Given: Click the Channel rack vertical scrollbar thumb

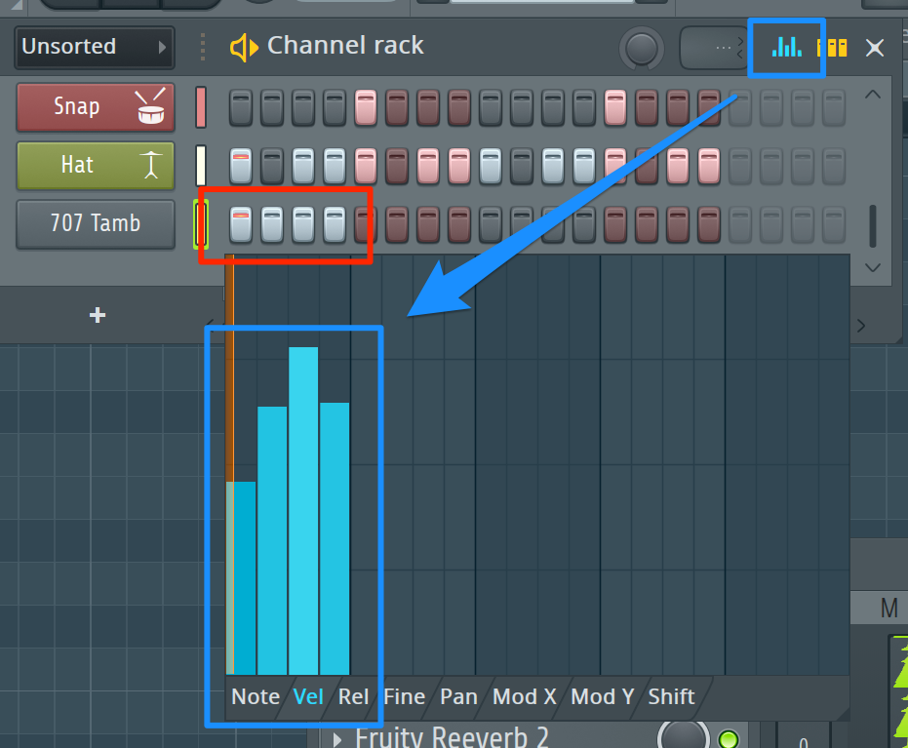Looking at the screenshot, I should pyautogui.click(x=873, y=226).
